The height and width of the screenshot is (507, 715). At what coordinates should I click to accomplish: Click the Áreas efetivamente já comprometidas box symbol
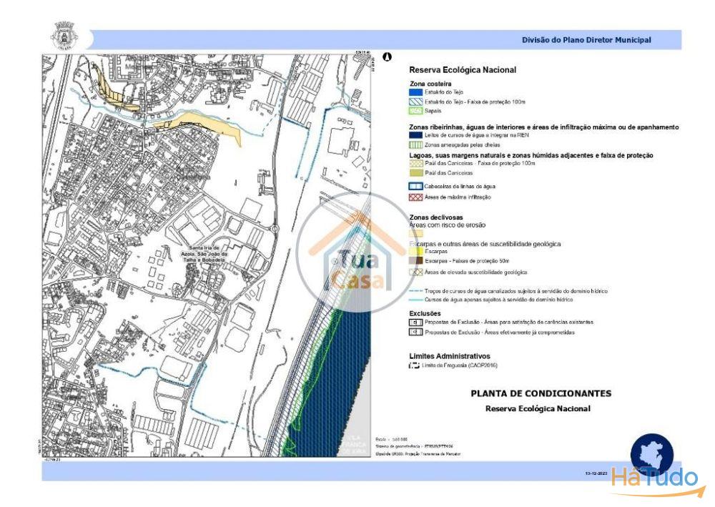pyautogui.click(x=415, y=333)
